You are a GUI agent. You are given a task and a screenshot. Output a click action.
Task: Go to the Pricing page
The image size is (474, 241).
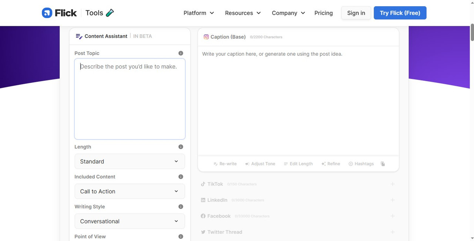pos(324,13)
